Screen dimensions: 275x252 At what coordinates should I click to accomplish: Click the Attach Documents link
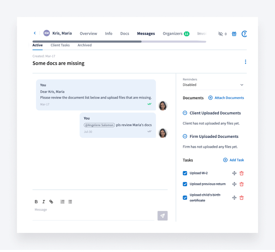(226, 98)
